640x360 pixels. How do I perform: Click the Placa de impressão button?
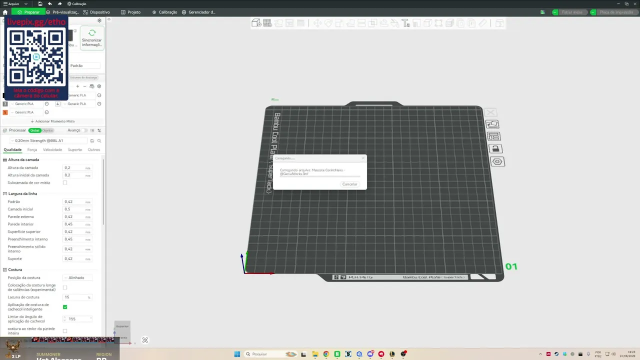(x=617, y=12)
